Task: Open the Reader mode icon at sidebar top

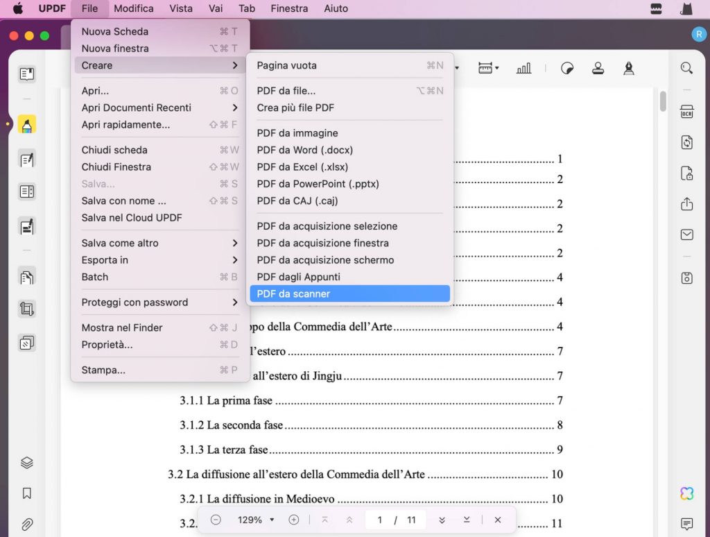Action: click(26, 74)
